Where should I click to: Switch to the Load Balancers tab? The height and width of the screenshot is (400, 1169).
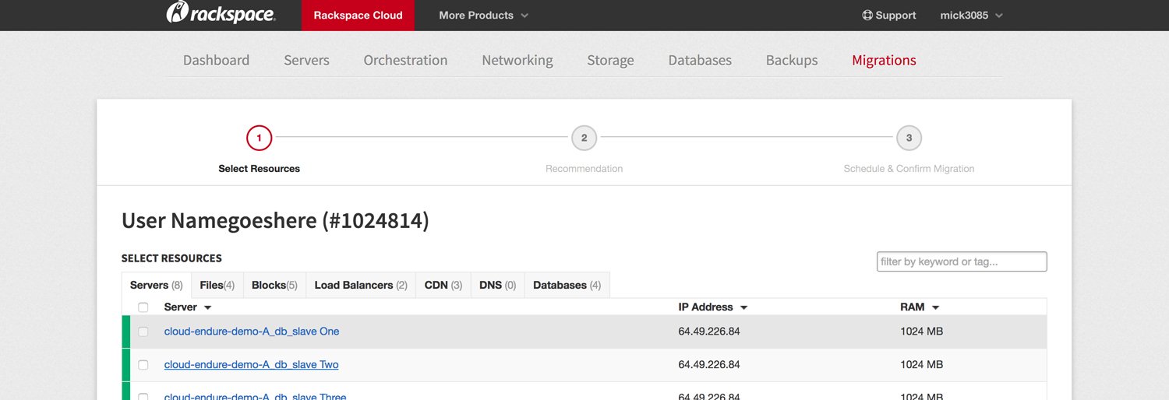point(360,286)
